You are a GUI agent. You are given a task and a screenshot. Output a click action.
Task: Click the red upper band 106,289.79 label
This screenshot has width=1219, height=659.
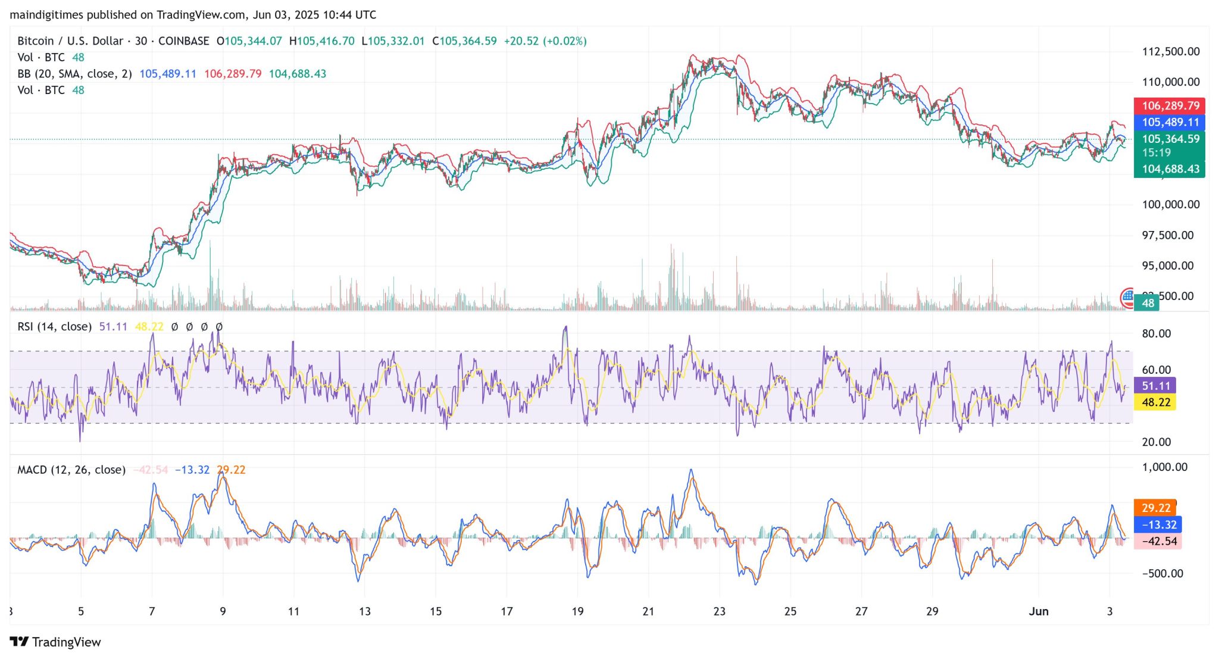(x=1170, y=105)
